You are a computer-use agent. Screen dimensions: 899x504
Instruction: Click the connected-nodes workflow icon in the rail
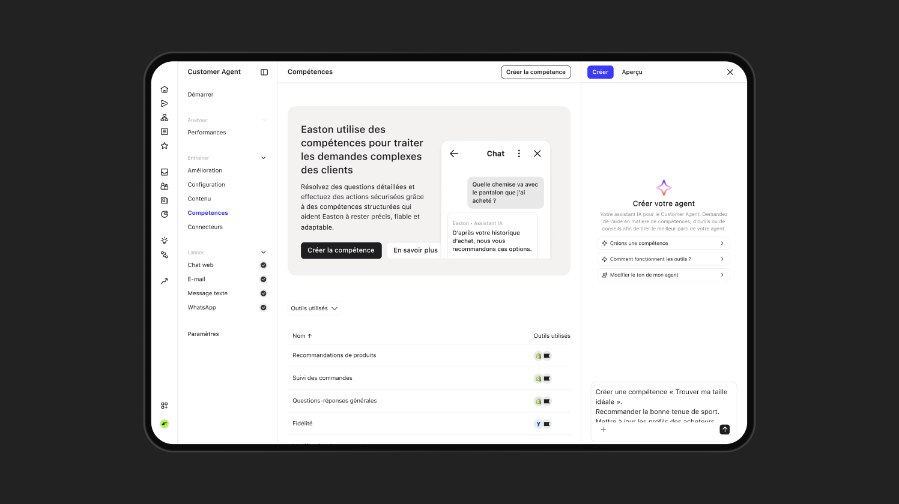[x=165, y=255]
